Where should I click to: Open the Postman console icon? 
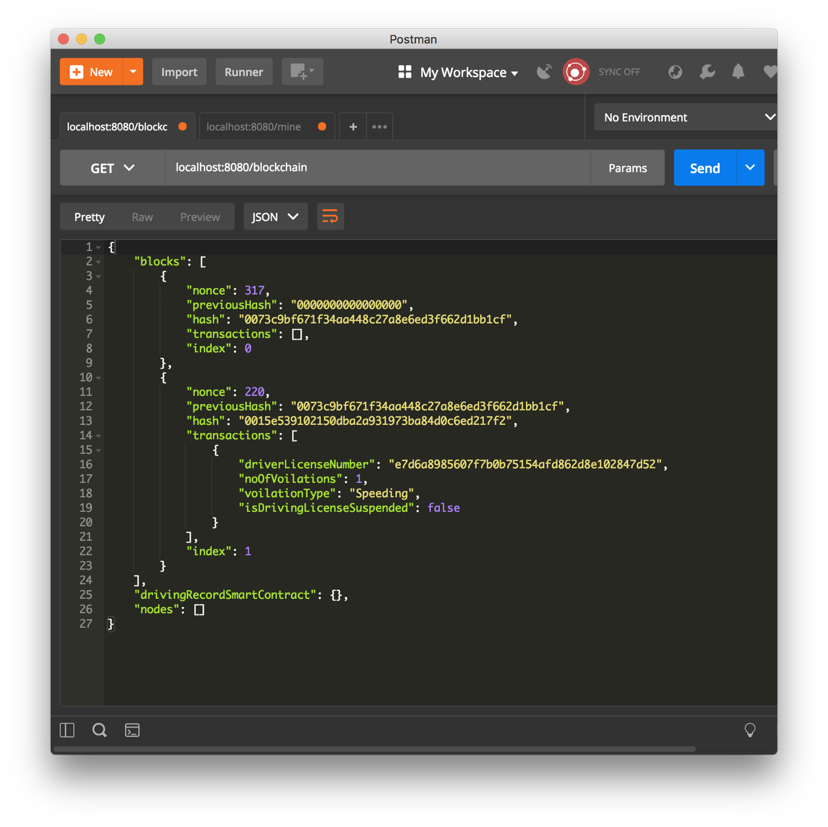click(x=132, y=730)
